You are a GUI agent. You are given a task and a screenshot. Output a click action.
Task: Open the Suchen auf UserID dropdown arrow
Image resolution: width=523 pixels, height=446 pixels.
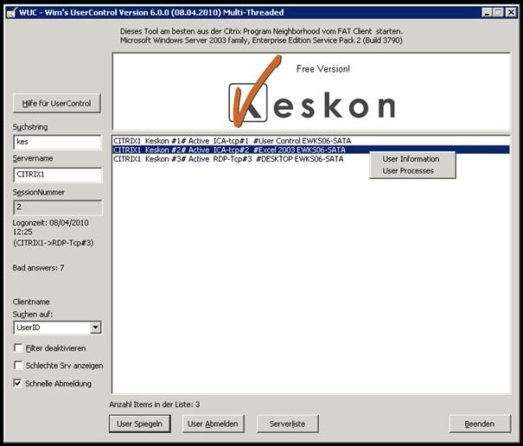click(95, 328)
